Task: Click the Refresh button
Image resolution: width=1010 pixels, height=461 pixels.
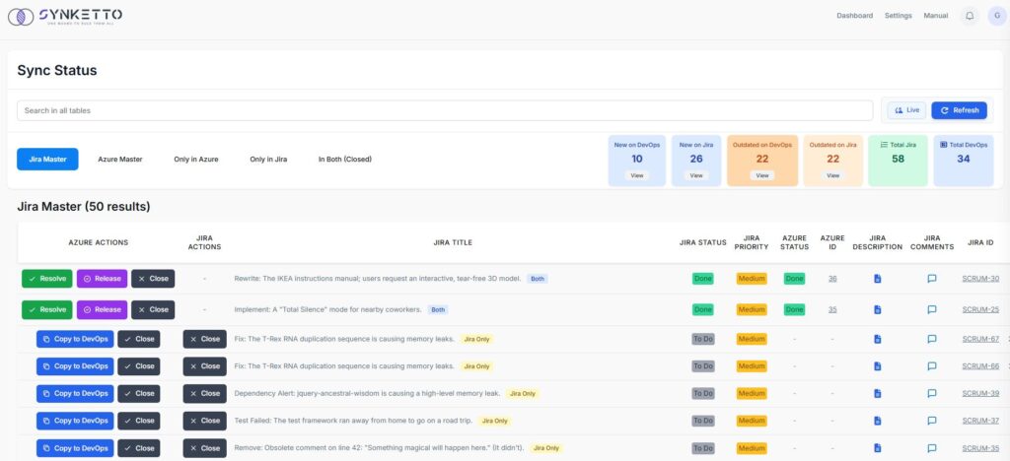Action: pyautogui.click(x=959, y=110)
